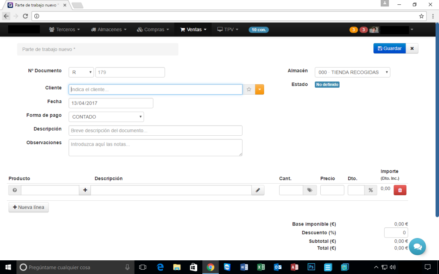The width and height of the screenshot is (439, 274).
Task: Open Excel from the Windows taskbar
Action: coord(261,267)
